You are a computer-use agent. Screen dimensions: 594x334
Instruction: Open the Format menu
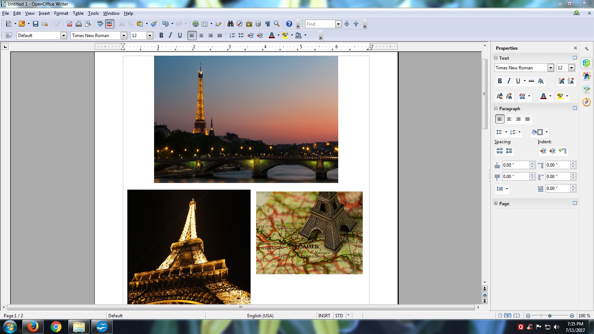61,13
